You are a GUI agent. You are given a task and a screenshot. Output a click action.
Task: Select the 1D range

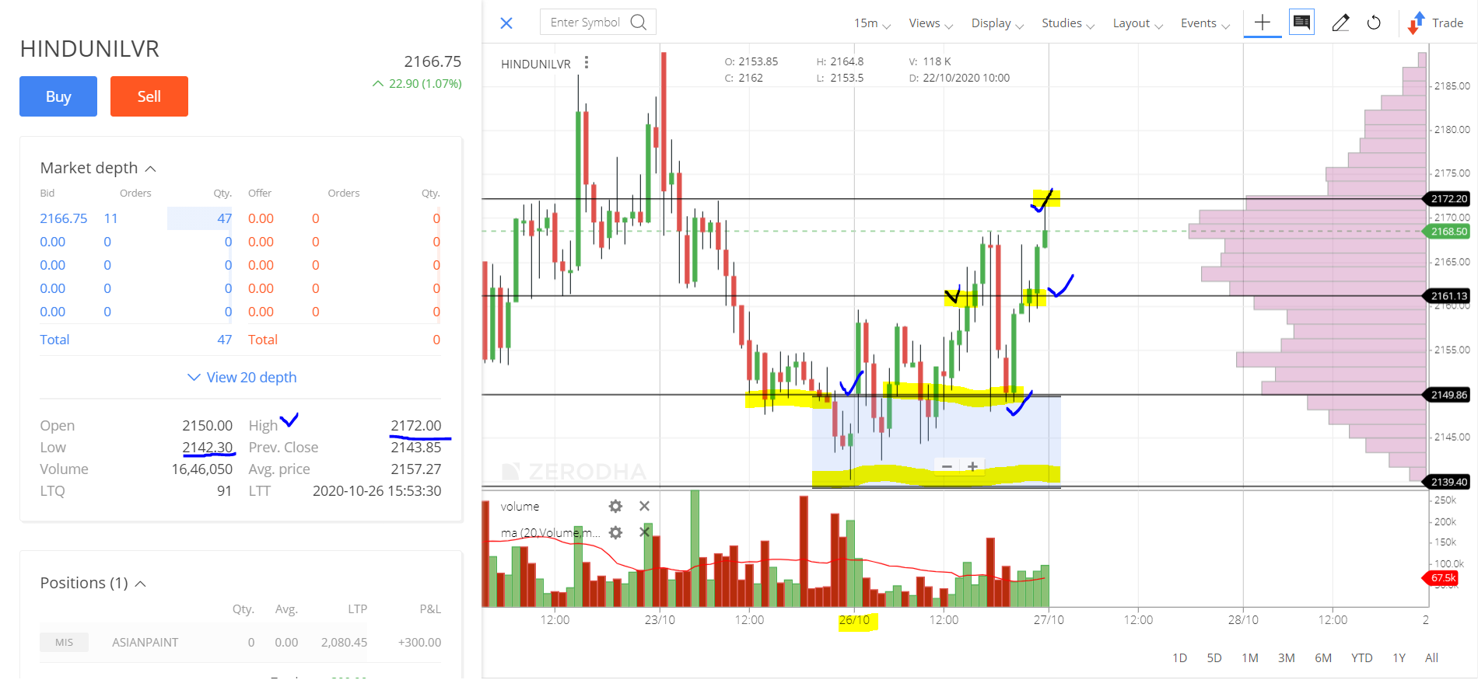[1179, 657]
